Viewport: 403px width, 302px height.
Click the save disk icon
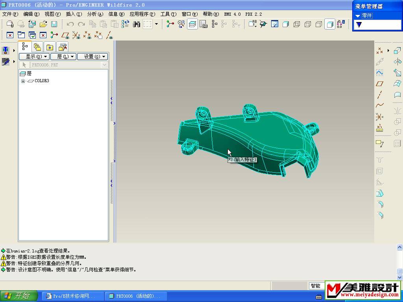tap(54, 24)
